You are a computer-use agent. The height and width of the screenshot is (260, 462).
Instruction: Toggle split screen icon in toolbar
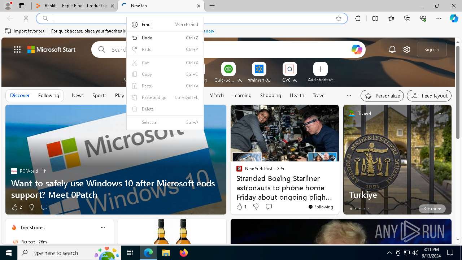375,18
